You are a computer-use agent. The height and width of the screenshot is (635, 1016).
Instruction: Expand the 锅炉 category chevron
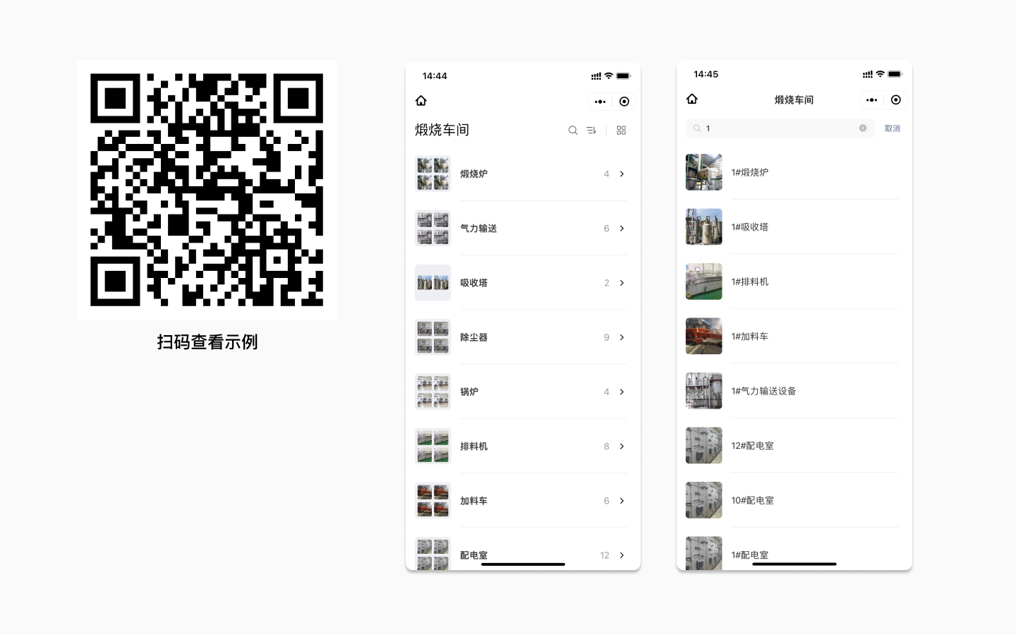click(622, 392)
